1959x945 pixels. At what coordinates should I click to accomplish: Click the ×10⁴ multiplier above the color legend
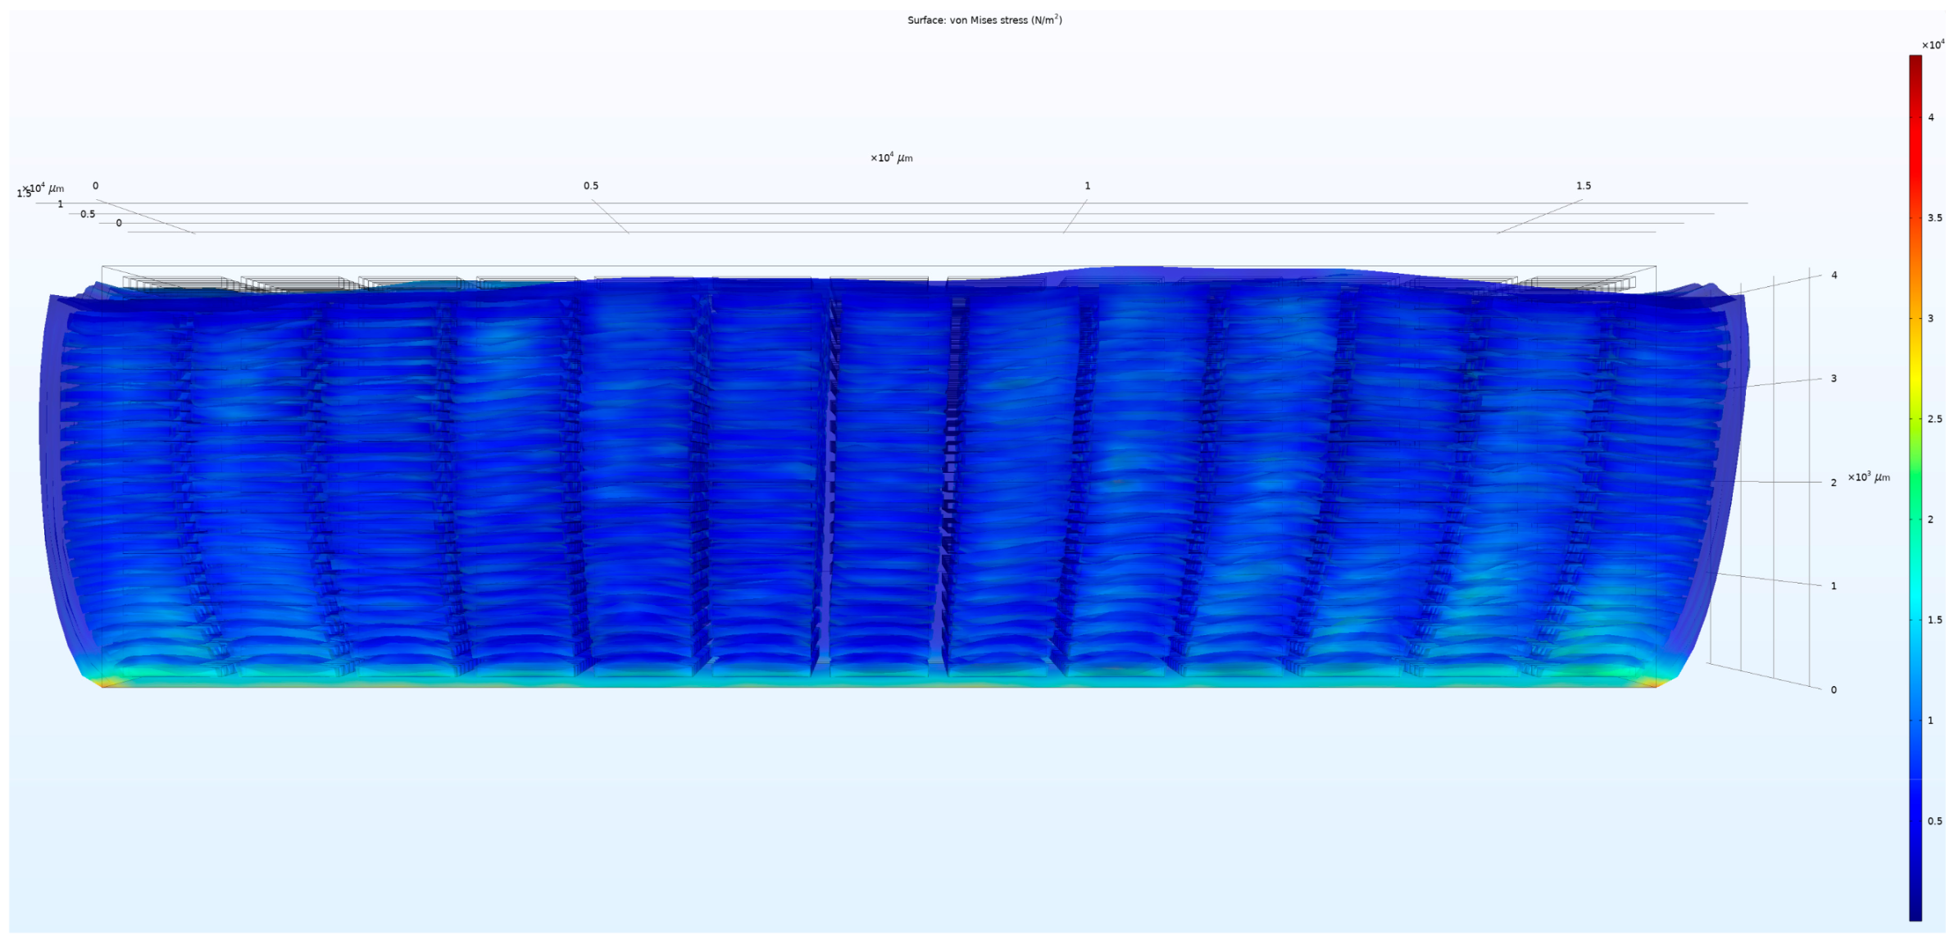pos(1933,45)
